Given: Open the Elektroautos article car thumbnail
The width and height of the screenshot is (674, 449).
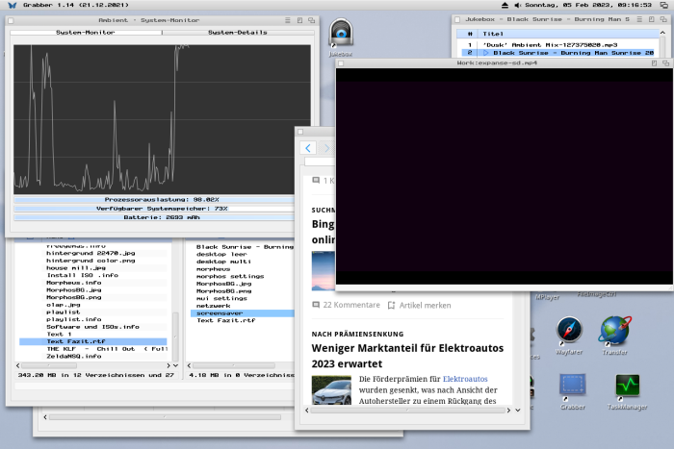Looking at the screenshot, I should (331, 388).
